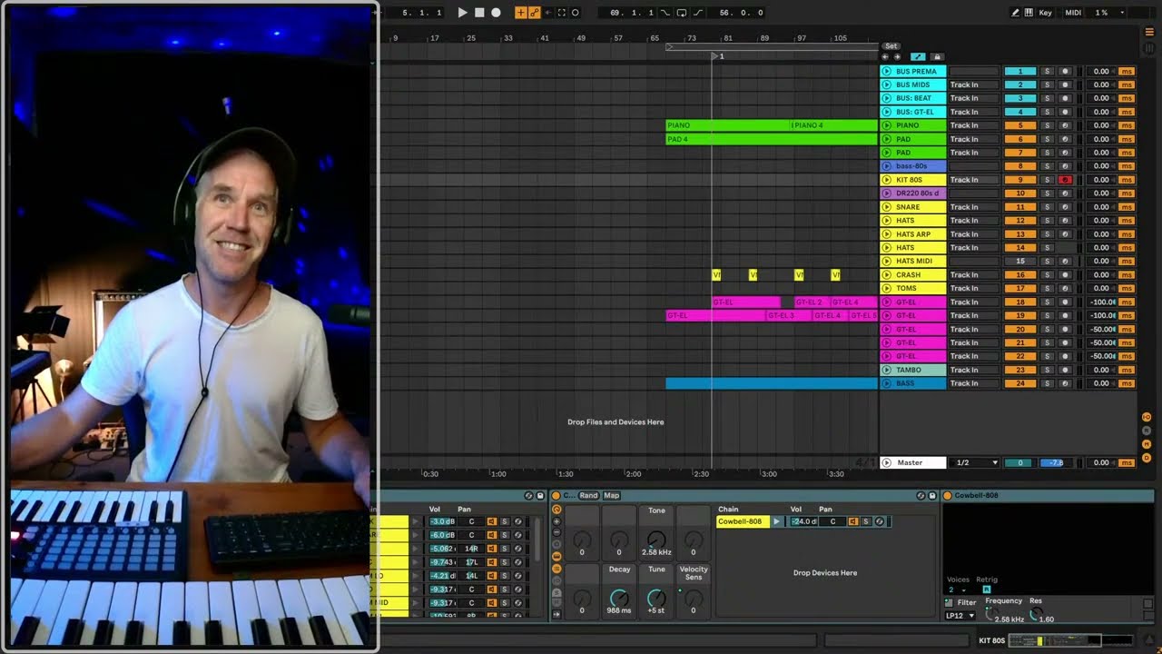Unfold the PIANO track

pos(887,125)
